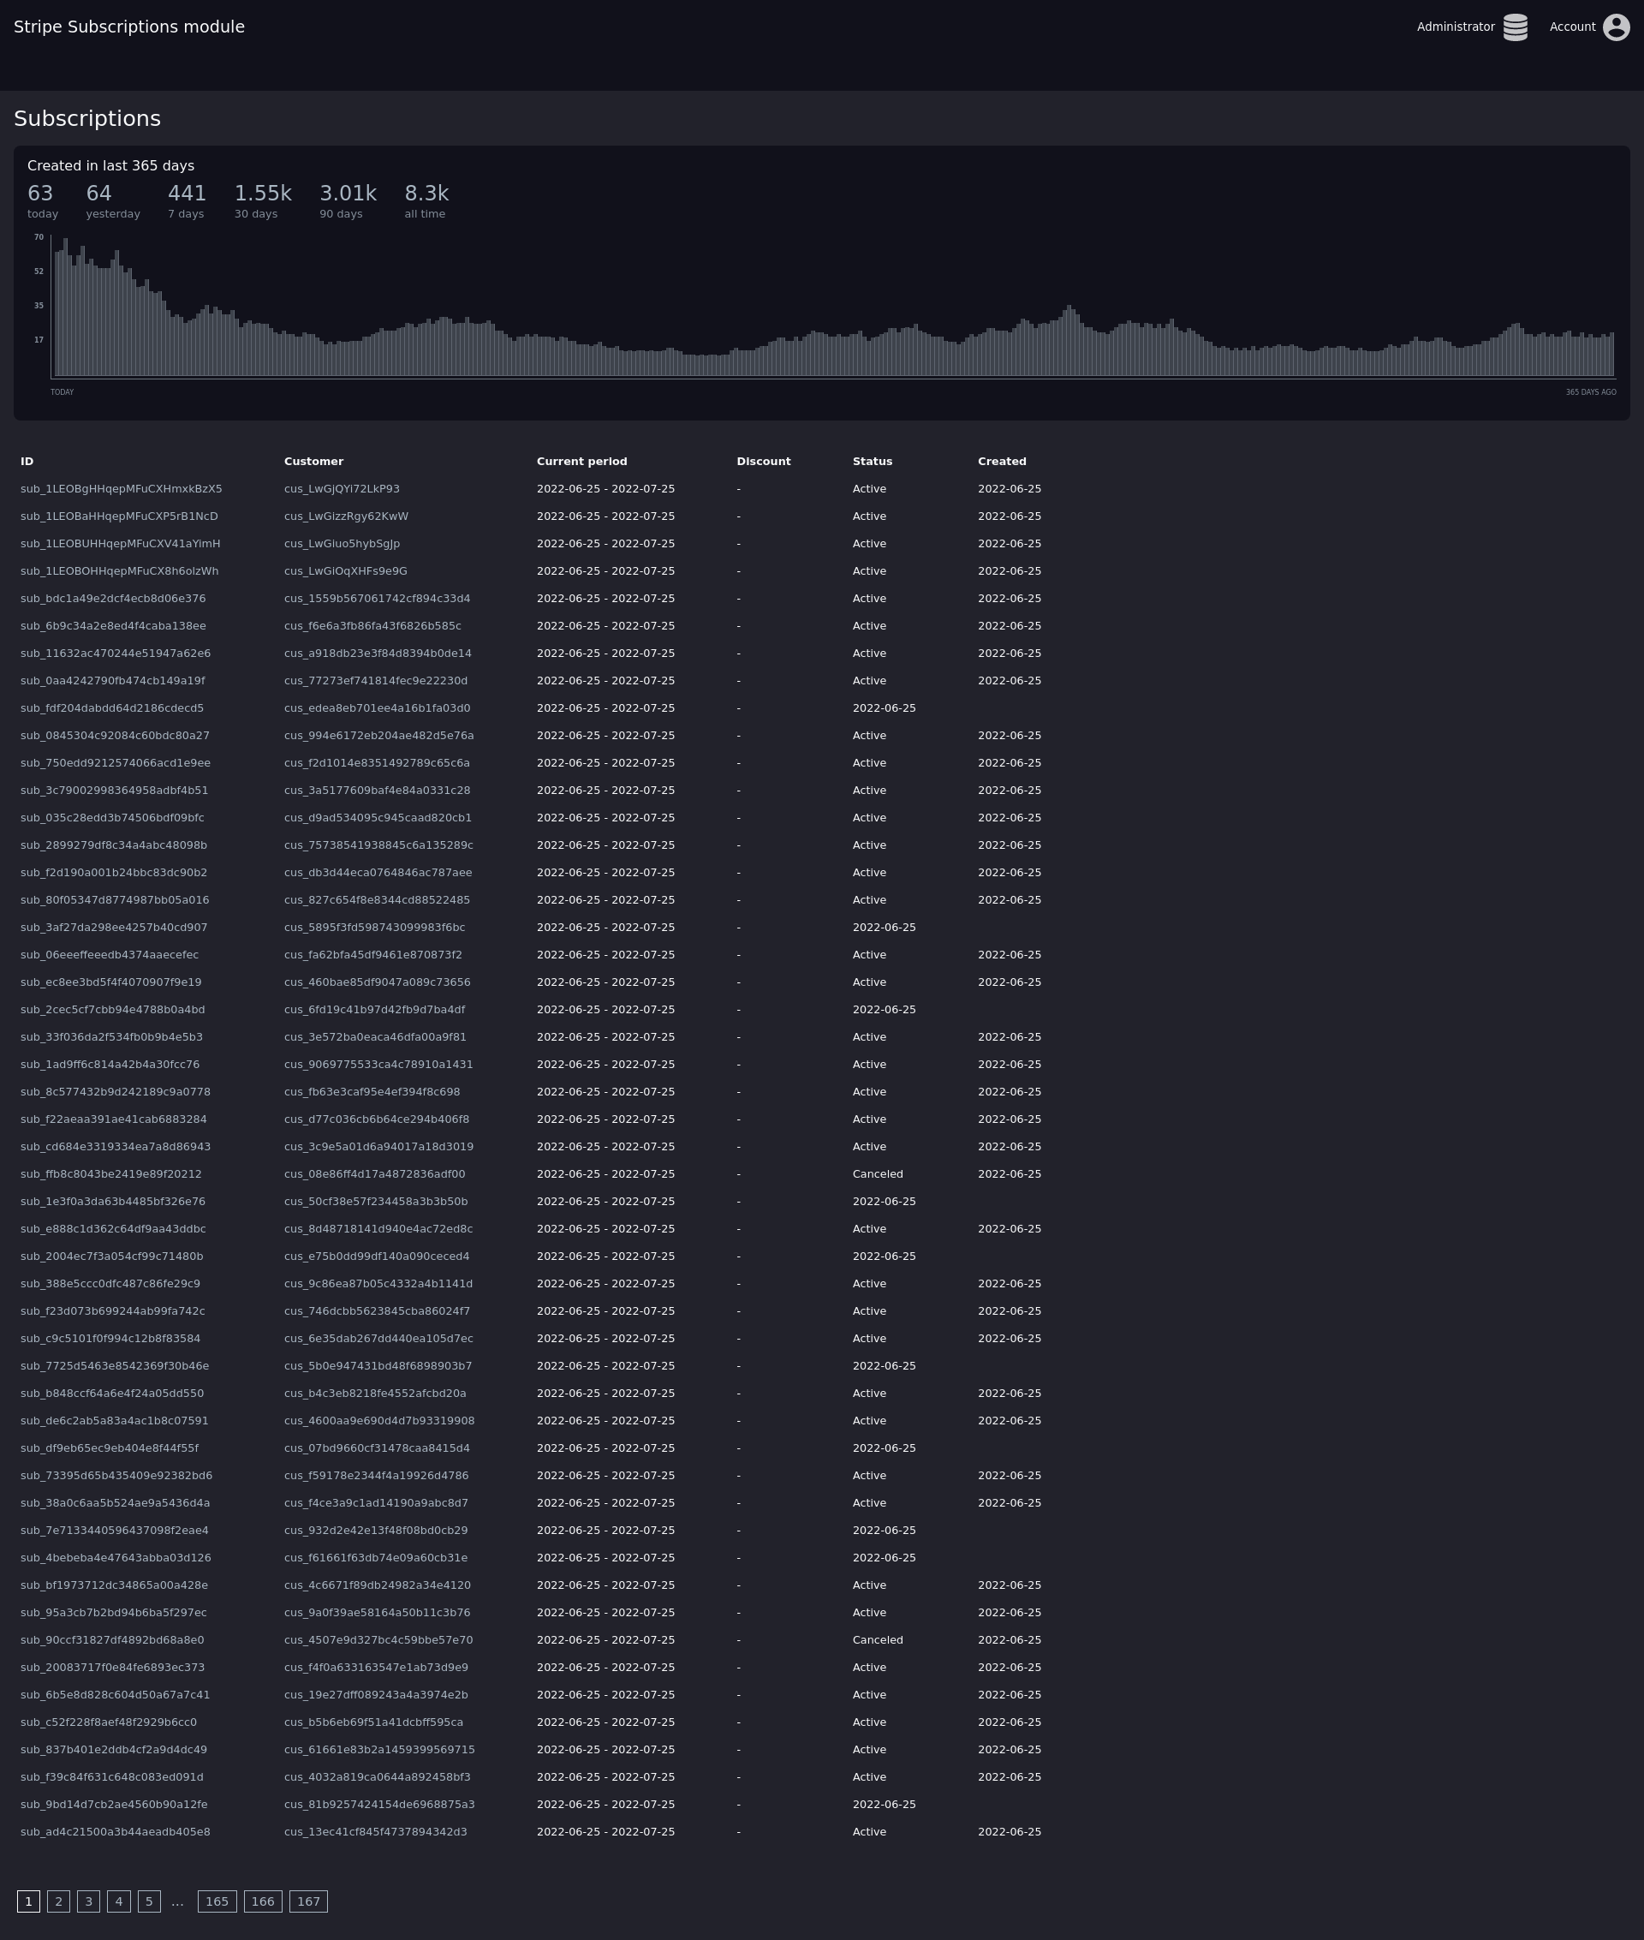
Task: Select page 5 in pagination
Action: click(149, 1901)
